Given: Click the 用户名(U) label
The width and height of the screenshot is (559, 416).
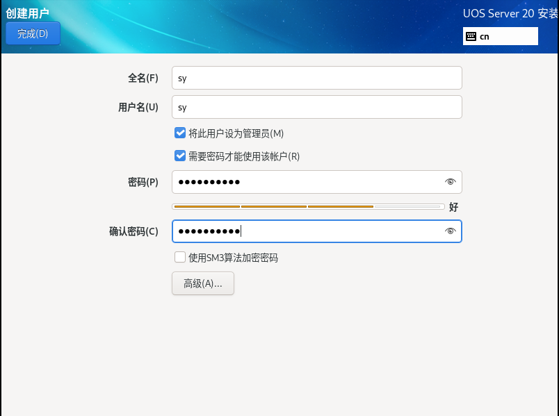Looking at the screenshot, I should pos(138,107).
